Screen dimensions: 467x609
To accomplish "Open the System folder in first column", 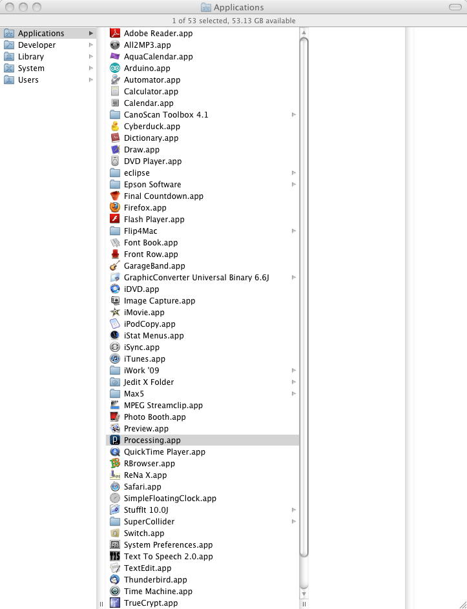I will point(48,68).
